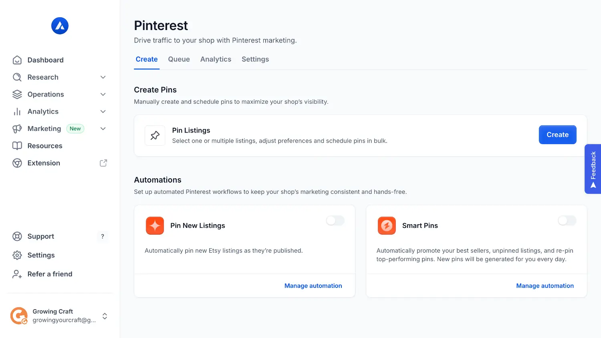Click the Refer a friend person icon

tap(17, 274)
